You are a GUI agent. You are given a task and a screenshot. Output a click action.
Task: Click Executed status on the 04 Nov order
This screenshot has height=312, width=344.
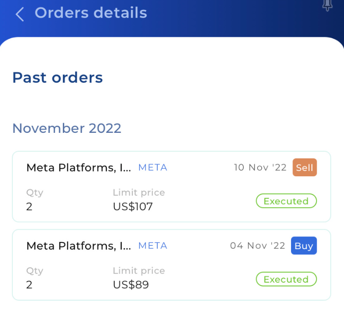(x=286, y=279)
